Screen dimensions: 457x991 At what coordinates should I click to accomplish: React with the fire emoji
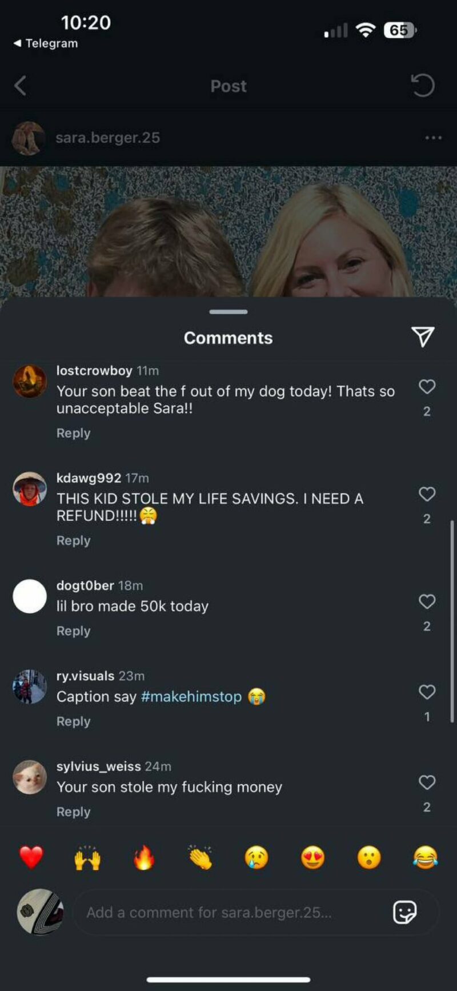point(144,857)
